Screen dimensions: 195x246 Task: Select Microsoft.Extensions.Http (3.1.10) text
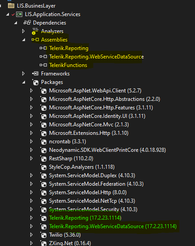tap(89, 133)
